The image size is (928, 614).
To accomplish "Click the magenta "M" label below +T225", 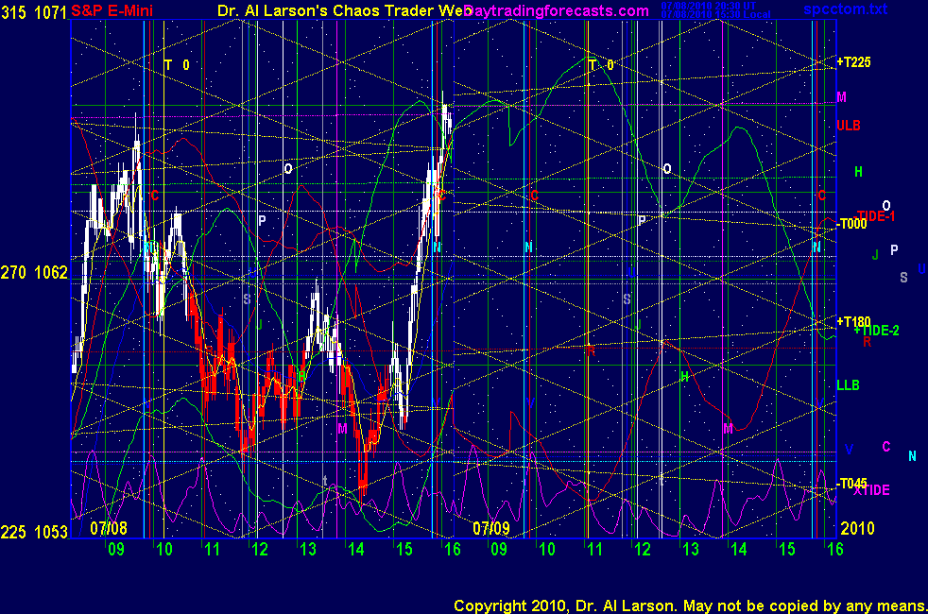I will [x=841, y=97].
